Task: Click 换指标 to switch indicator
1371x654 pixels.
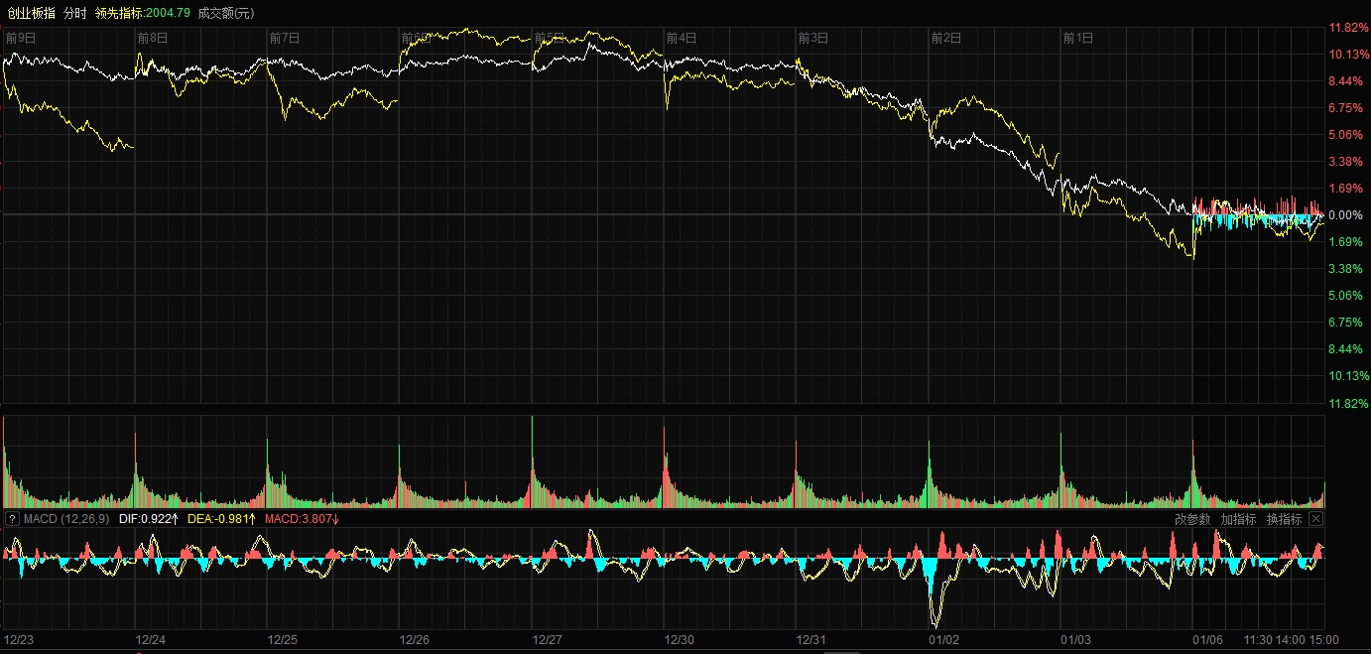Action: pos(1284,519)
